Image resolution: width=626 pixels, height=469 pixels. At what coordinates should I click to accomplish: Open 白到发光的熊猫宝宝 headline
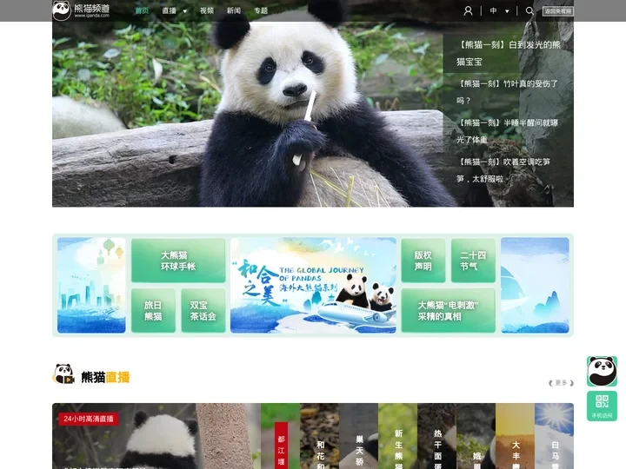509,53
